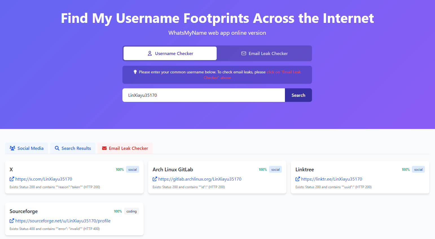
Task: Click external link icon for Sourceforge profile
Action: pyautogui.click(x=12, y=221)
